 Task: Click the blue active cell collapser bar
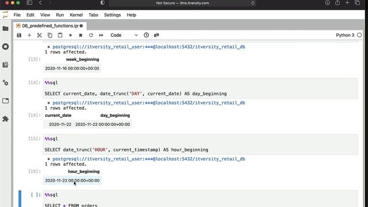[x=20, y=198]
